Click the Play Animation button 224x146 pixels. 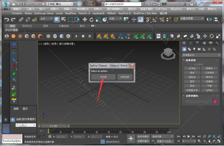click(189, 137)
